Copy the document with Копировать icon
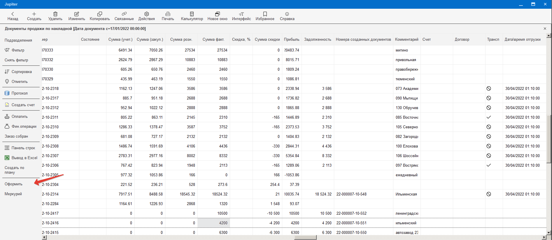 (100, 16)
